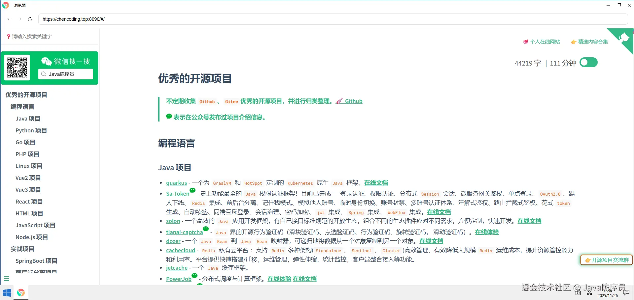Viewport: 634px width, 300px height.
Task: Open the jetcache project link
Action: pos(177,268)
